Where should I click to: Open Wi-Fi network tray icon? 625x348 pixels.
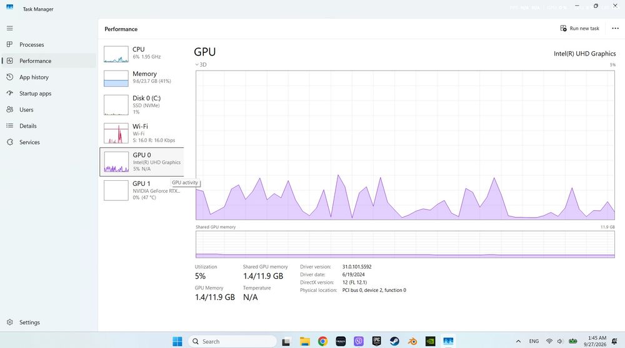click(549, 341)
